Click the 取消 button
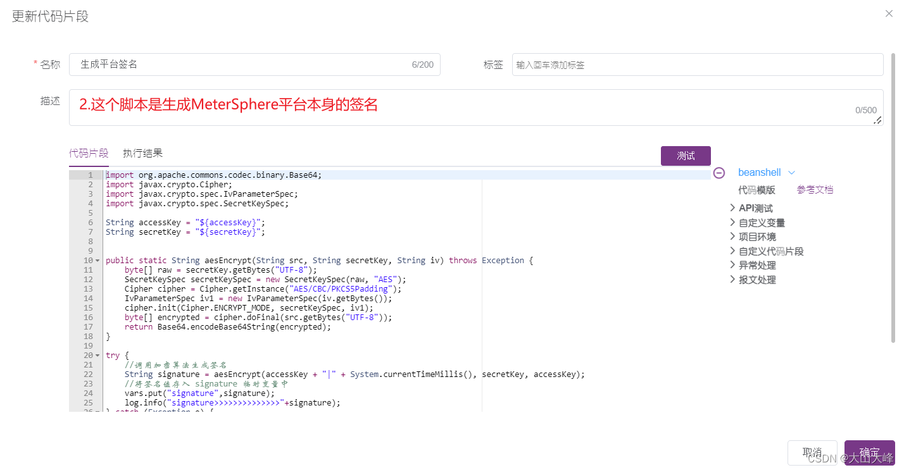 tap(812, 452)
